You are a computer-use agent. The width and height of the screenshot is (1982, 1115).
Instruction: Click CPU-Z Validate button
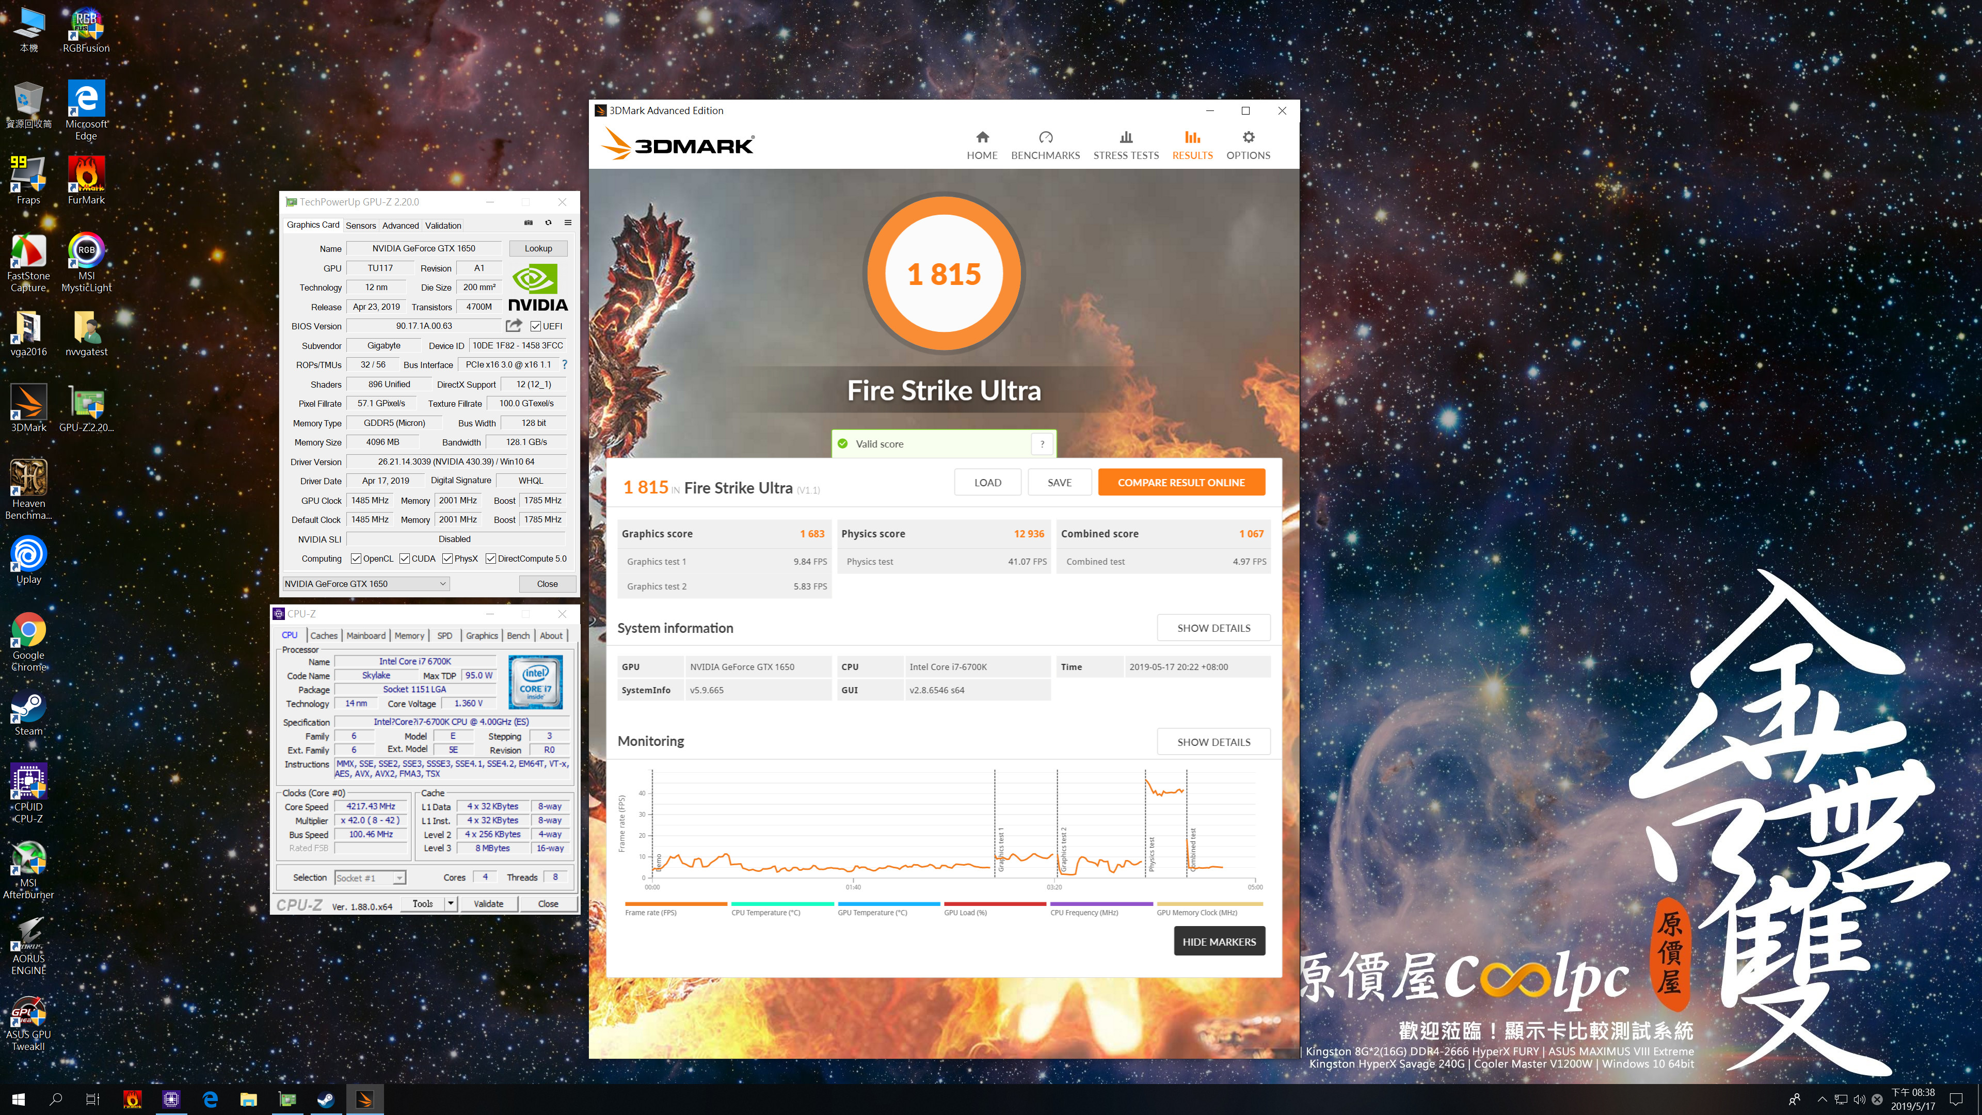tap(488, 903)
